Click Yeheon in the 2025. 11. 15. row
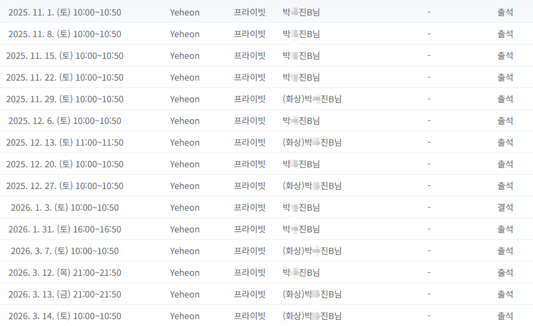The height and width of the screenshot is (326, 533). (x=185, y=56)
